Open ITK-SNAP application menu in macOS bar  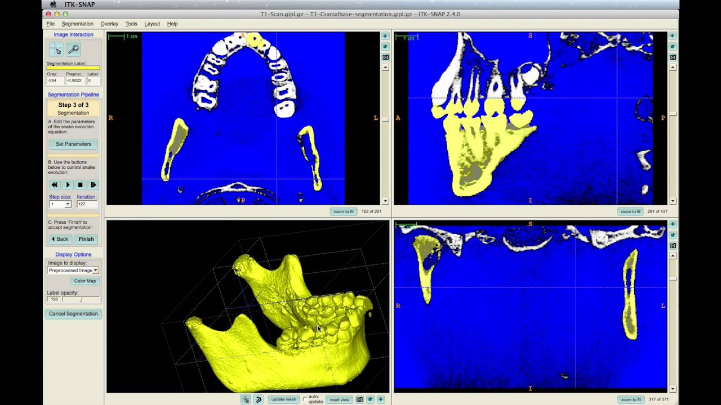click(x=80, y=4)
